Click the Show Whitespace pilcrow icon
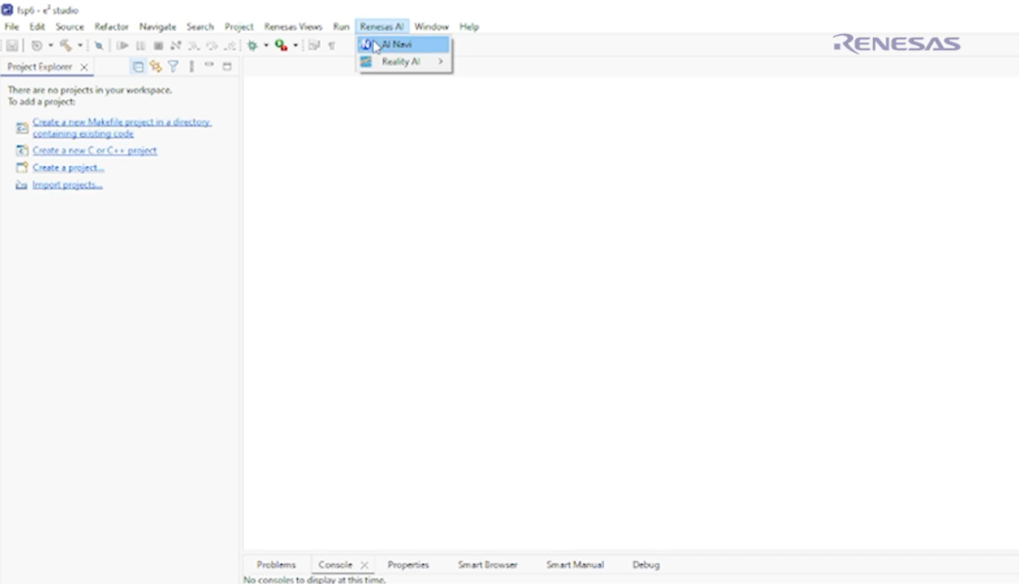 pos(332,45)
